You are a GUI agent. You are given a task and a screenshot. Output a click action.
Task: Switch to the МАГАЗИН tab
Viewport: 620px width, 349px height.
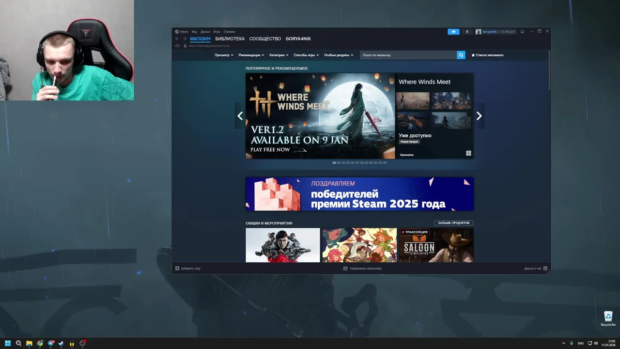pos(200,39)
